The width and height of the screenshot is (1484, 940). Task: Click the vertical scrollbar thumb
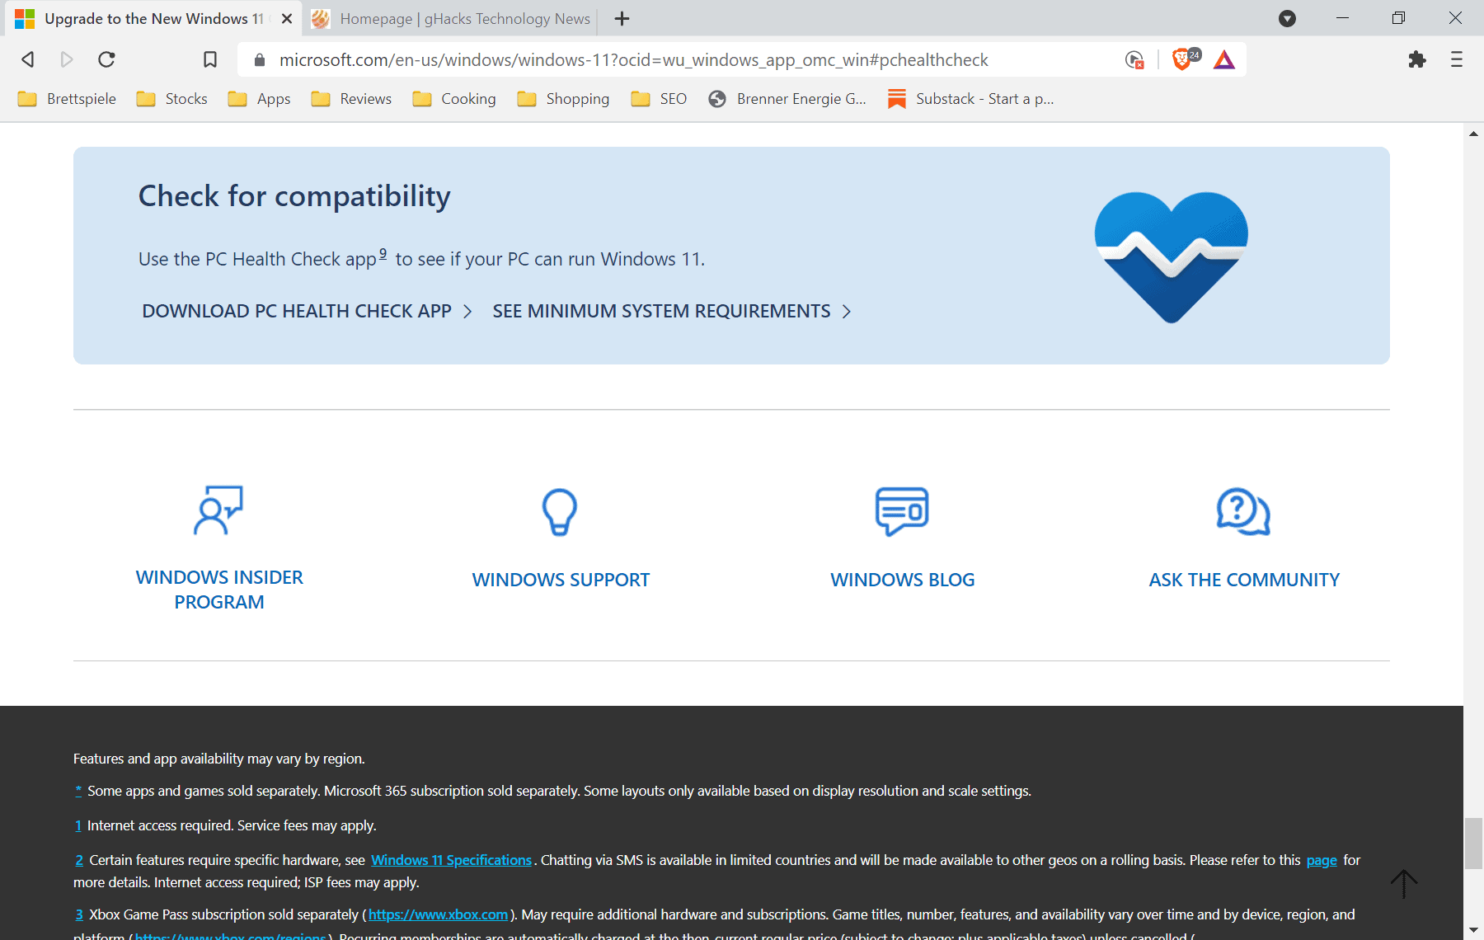coord(1473,843)
